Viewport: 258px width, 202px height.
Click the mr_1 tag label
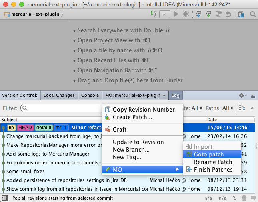[x=61, y=128]
